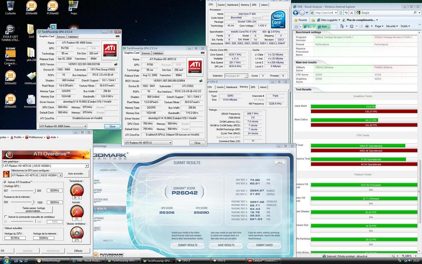Click the IE print icon
Viewport: 422px width, 264px height.
pos(367,26)
